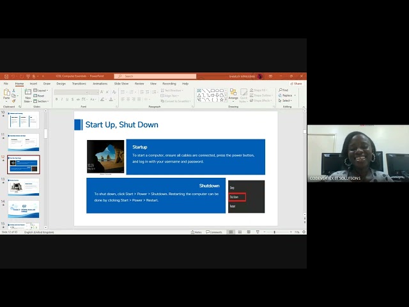Toggle Underline formatting

click(67, 99)
